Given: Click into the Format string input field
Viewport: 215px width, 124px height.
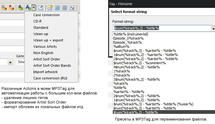Looking at the screenshot, I should tap(162, 28).
